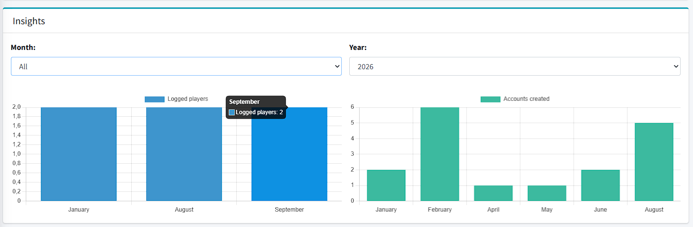Click the August bar in Logged players chart
This screenshot has width=693, height=227.
coord(184,154)
